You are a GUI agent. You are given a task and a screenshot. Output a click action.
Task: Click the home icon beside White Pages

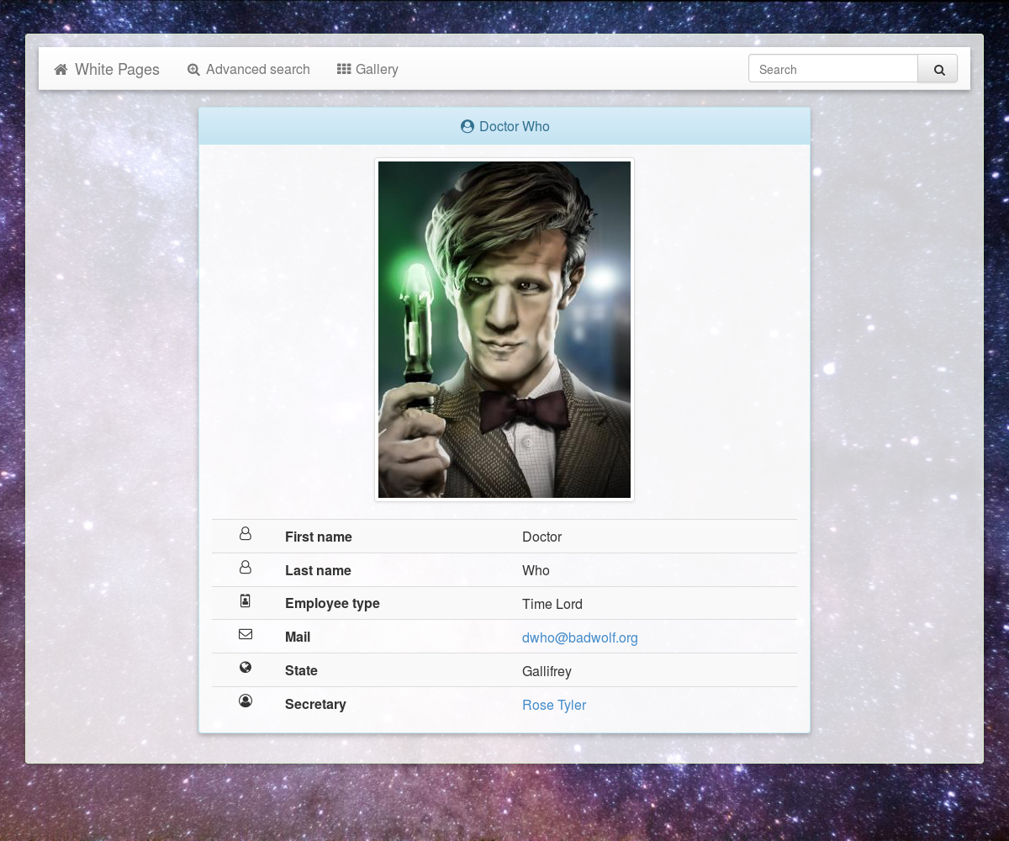pyautogui.click(x=61, y=70)
